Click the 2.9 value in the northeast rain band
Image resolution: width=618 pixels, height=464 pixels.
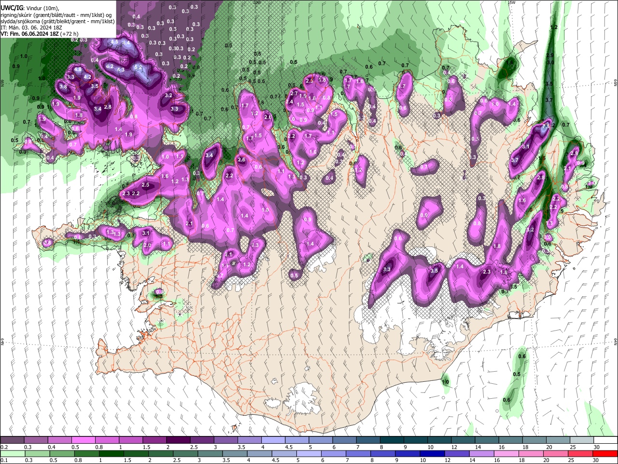tap(550, 56)
